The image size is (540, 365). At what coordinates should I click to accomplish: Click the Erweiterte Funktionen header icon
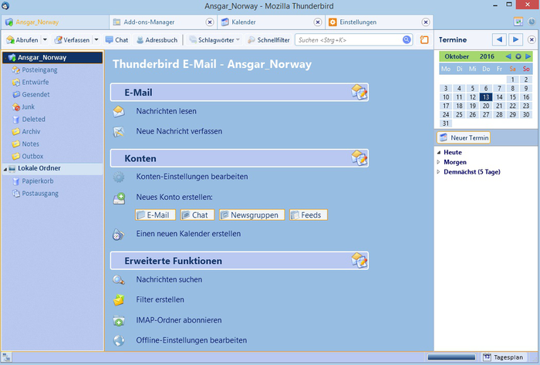point(359,260)
